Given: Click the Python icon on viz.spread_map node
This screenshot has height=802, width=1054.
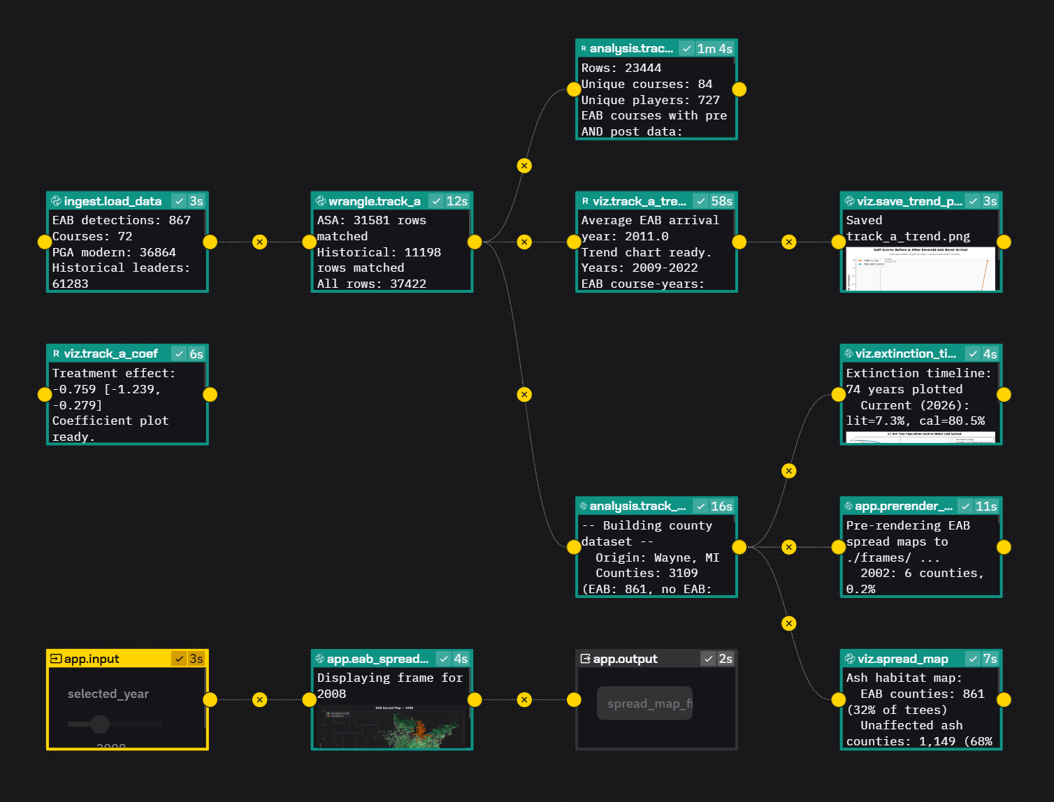Looking at the screenshot, I should tap(850, 659).
